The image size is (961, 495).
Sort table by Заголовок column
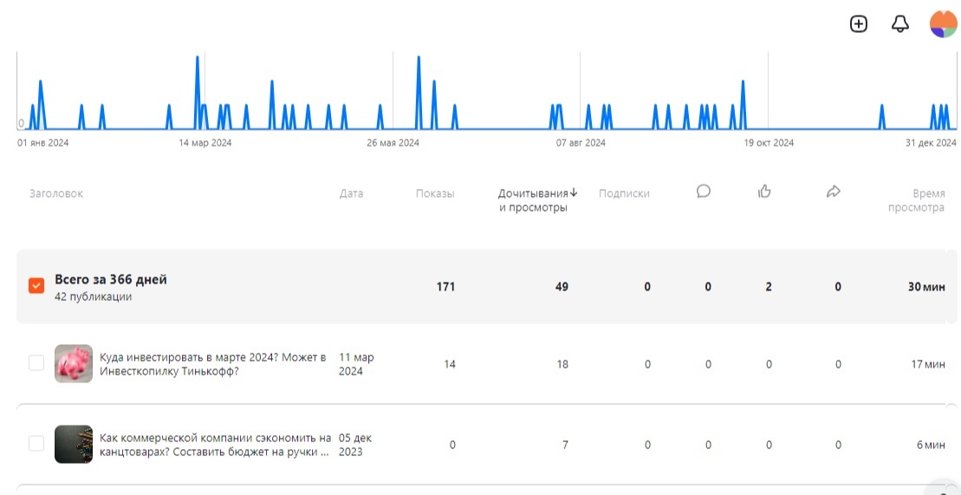tap(55, 193)
